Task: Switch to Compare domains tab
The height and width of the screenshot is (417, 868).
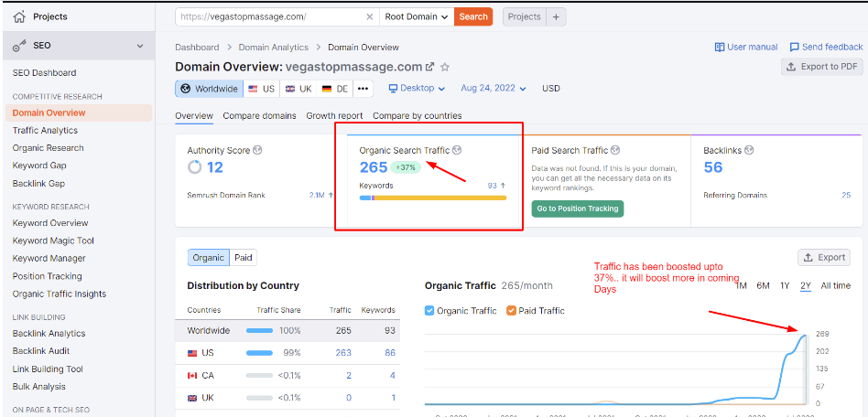Action: click(x=260, y=115)
